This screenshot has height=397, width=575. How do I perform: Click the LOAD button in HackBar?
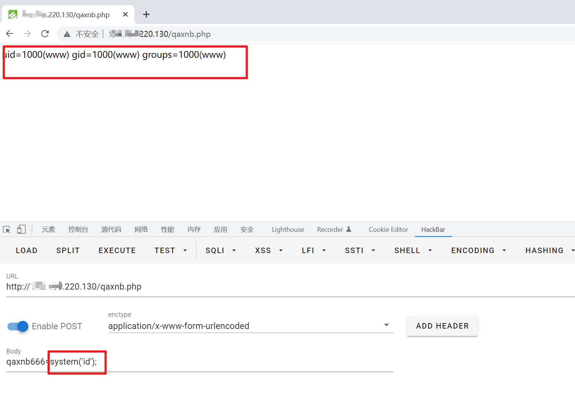tap(26, 251)
